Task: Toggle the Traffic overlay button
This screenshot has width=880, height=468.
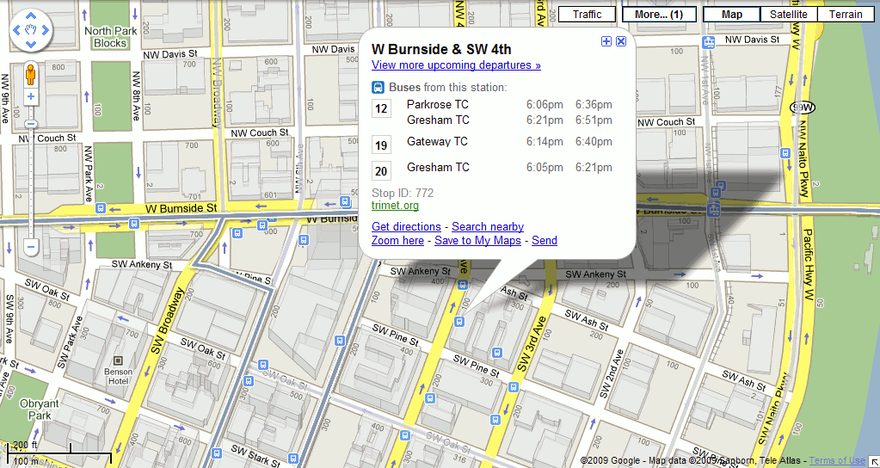Action: coord(587,15)
